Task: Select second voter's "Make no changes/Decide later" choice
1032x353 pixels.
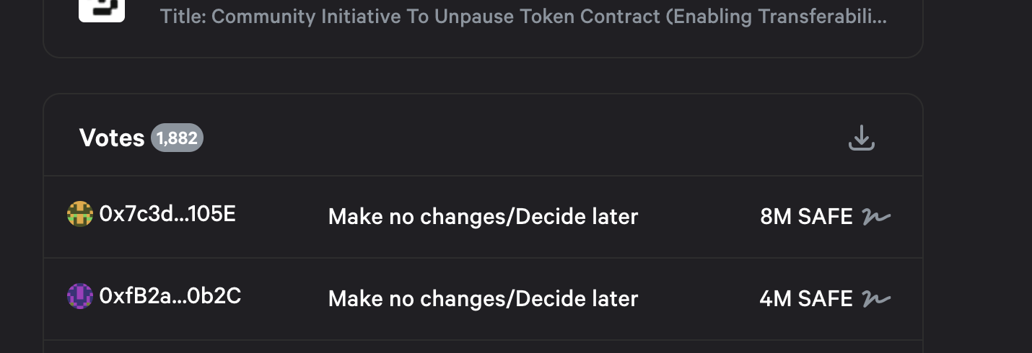Action: (483, 298)
